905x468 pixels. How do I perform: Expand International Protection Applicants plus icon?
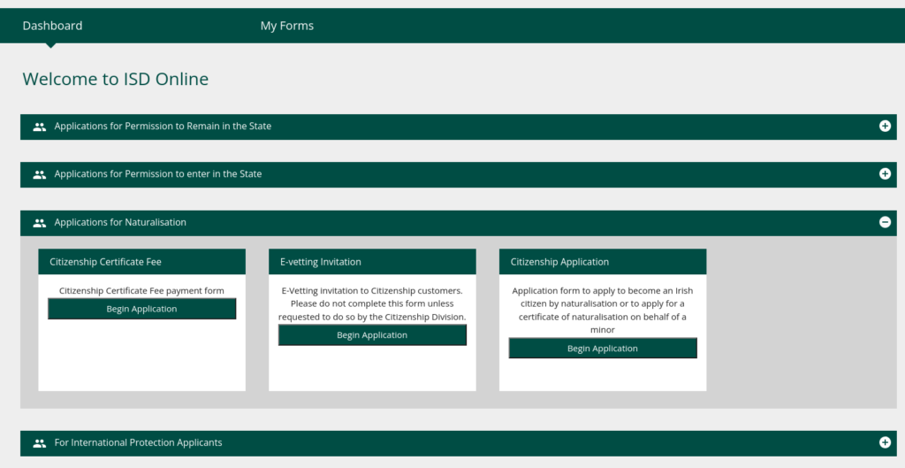coord(885,442)
